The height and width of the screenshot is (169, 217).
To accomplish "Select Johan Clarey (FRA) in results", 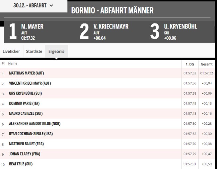I will click(24, 154).
